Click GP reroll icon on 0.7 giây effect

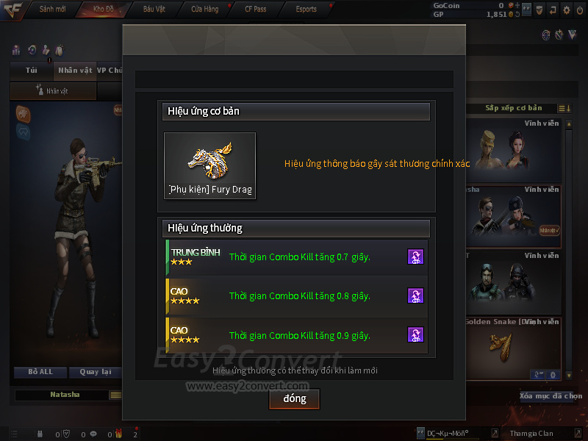[x=415, y=257]
